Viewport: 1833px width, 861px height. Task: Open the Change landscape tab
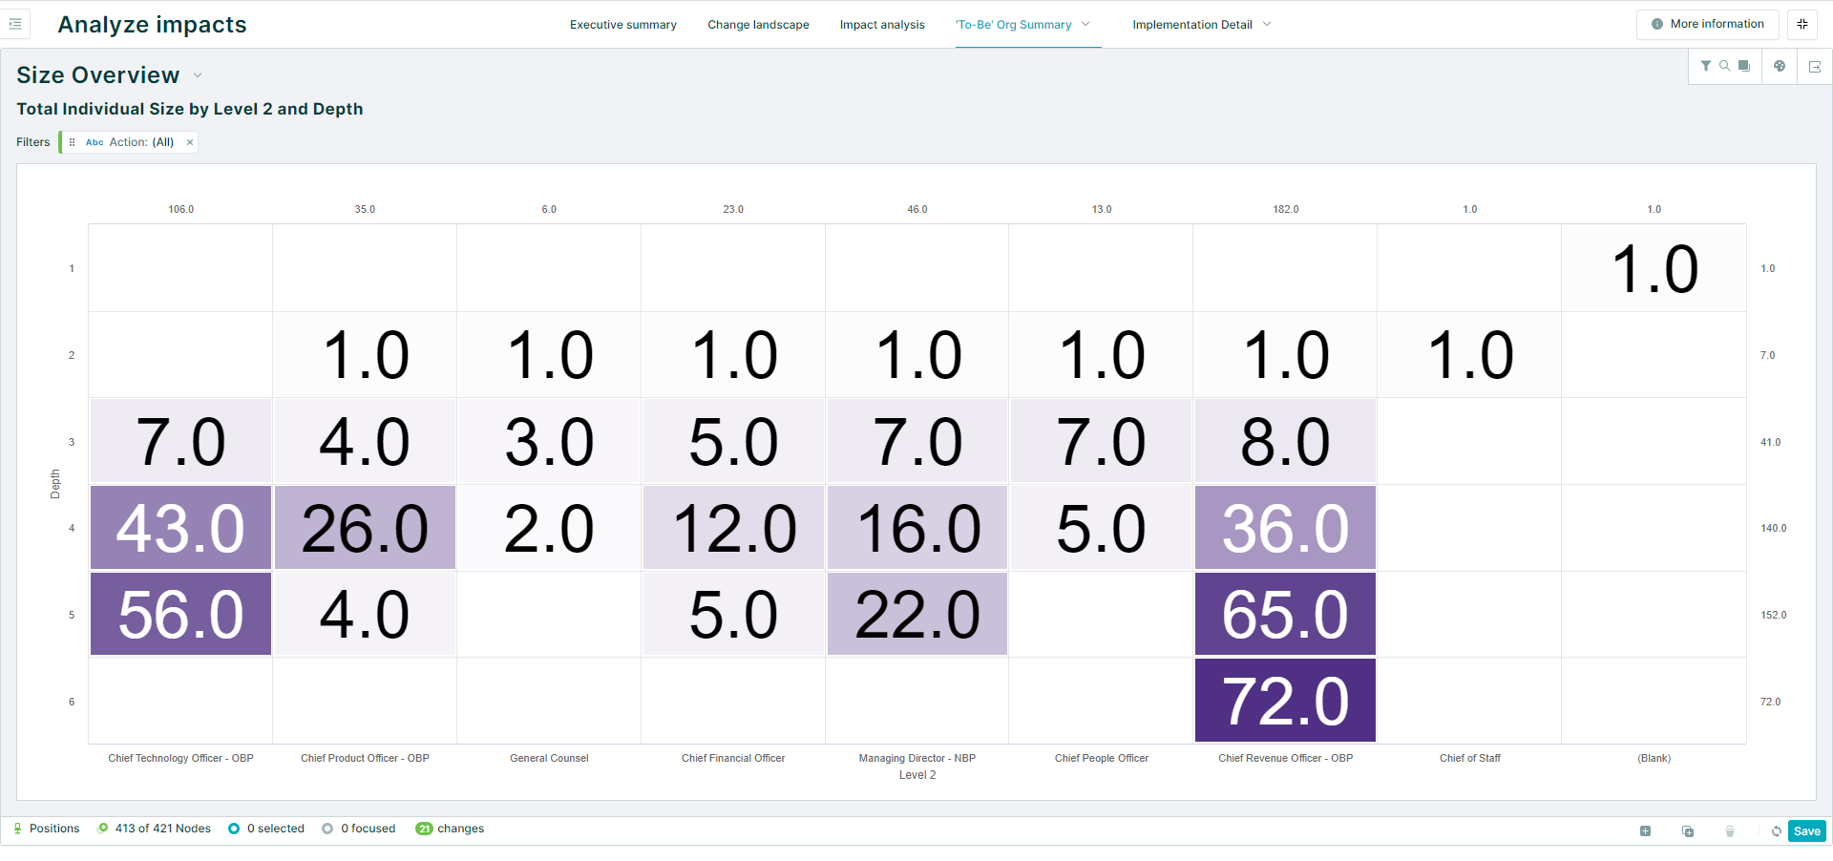click(758, 25)
